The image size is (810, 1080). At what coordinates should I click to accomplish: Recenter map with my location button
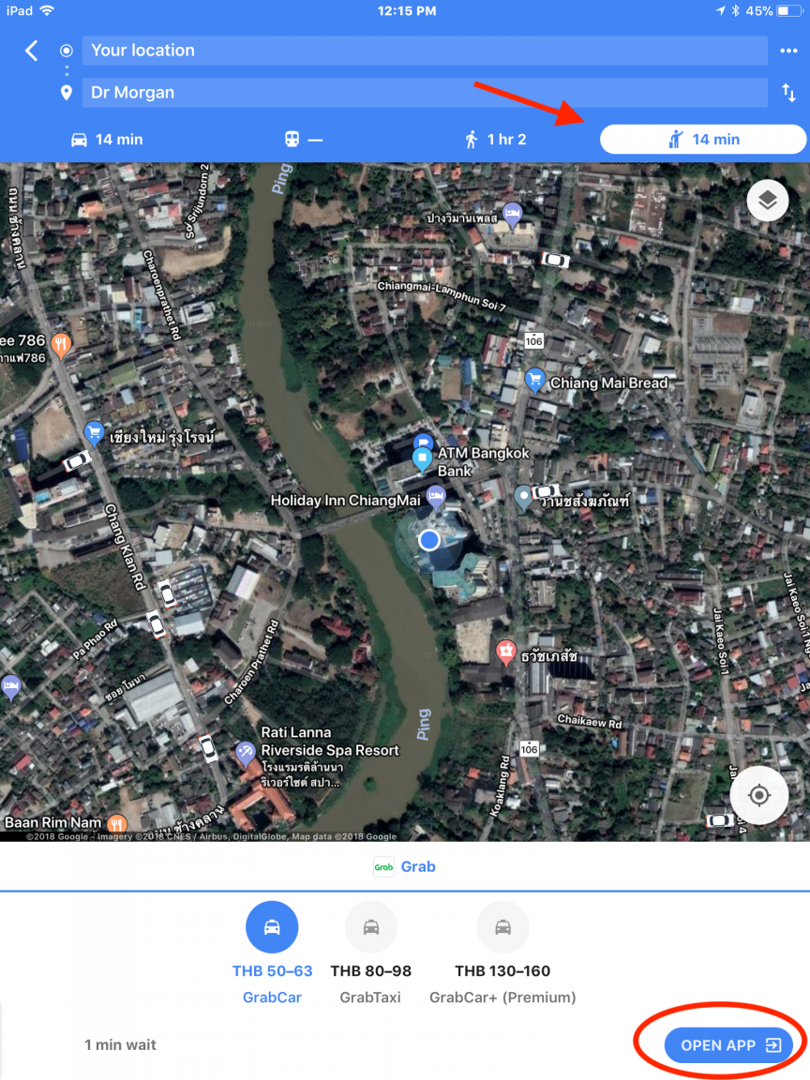759,795
